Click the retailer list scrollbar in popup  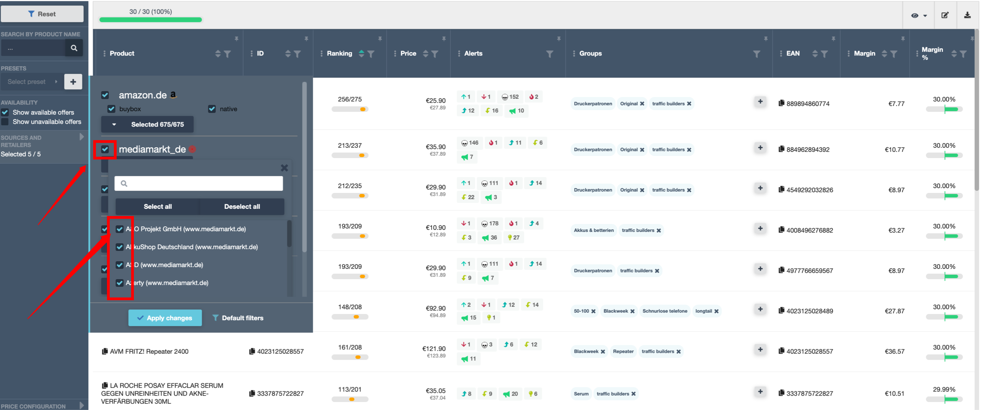click(x=289, y=233)
